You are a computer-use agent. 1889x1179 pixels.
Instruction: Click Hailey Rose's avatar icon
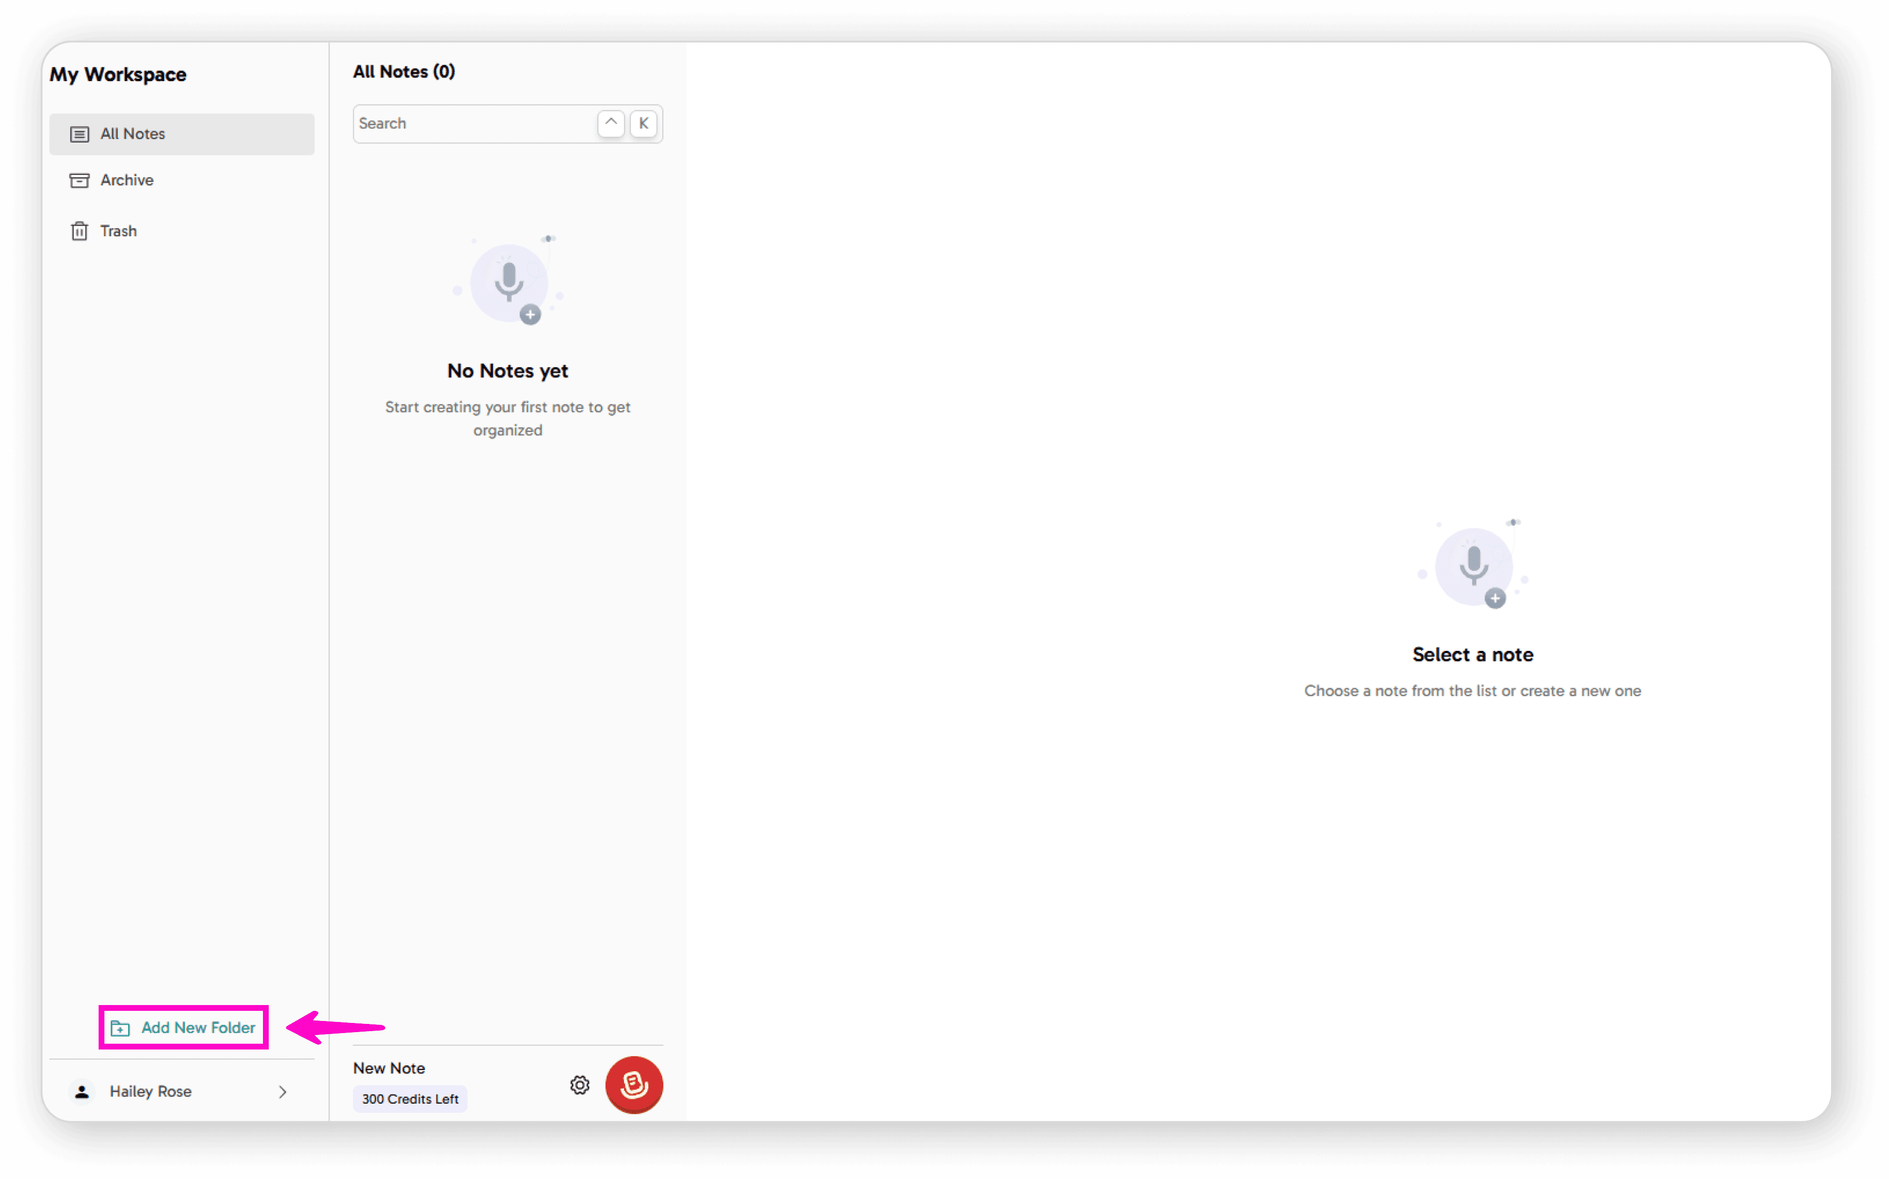click(82, 1091)
